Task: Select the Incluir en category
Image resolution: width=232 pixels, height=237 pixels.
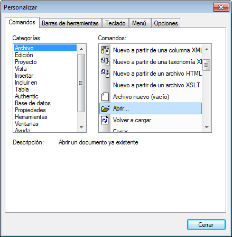Action: click(45, 83)
